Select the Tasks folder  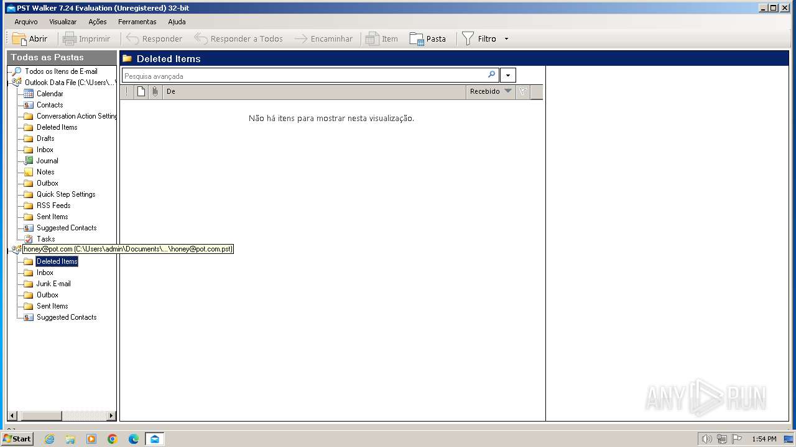(45, 239)
